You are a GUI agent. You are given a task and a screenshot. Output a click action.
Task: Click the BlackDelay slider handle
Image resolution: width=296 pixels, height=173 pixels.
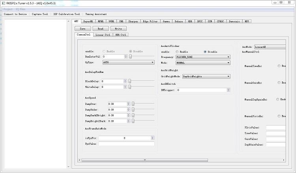point(130,81)
